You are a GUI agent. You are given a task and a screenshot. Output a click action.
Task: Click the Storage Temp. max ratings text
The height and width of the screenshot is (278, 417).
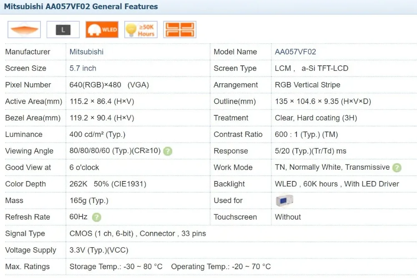pos(116,267)
